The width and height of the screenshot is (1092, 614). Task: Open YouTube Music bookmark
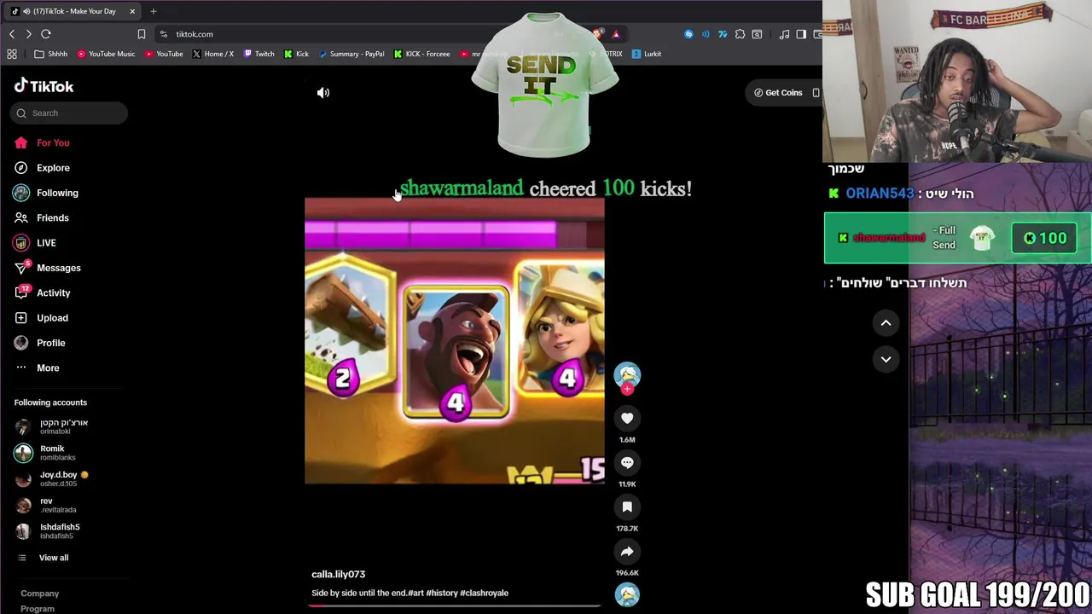[106, 54]
